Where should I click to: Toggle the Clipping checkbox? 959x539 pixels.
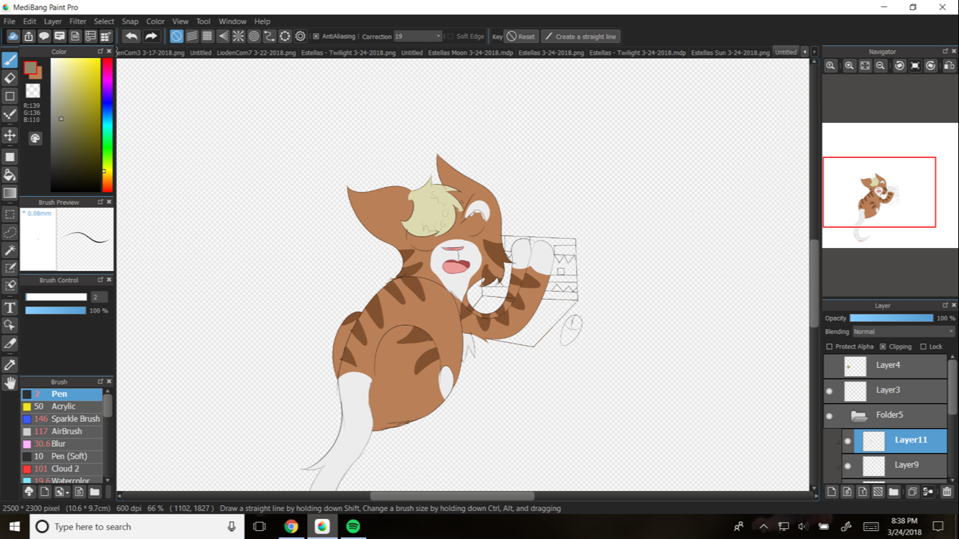point(883,346)
